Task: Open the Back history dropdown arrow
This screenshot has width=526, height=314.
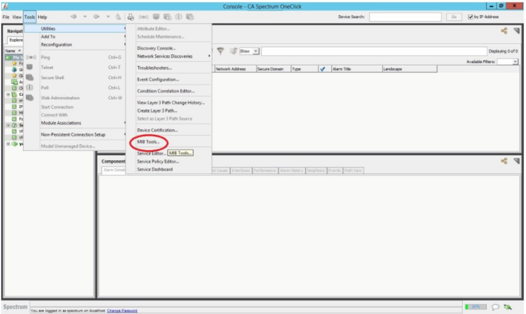Action: pos(85,17)
